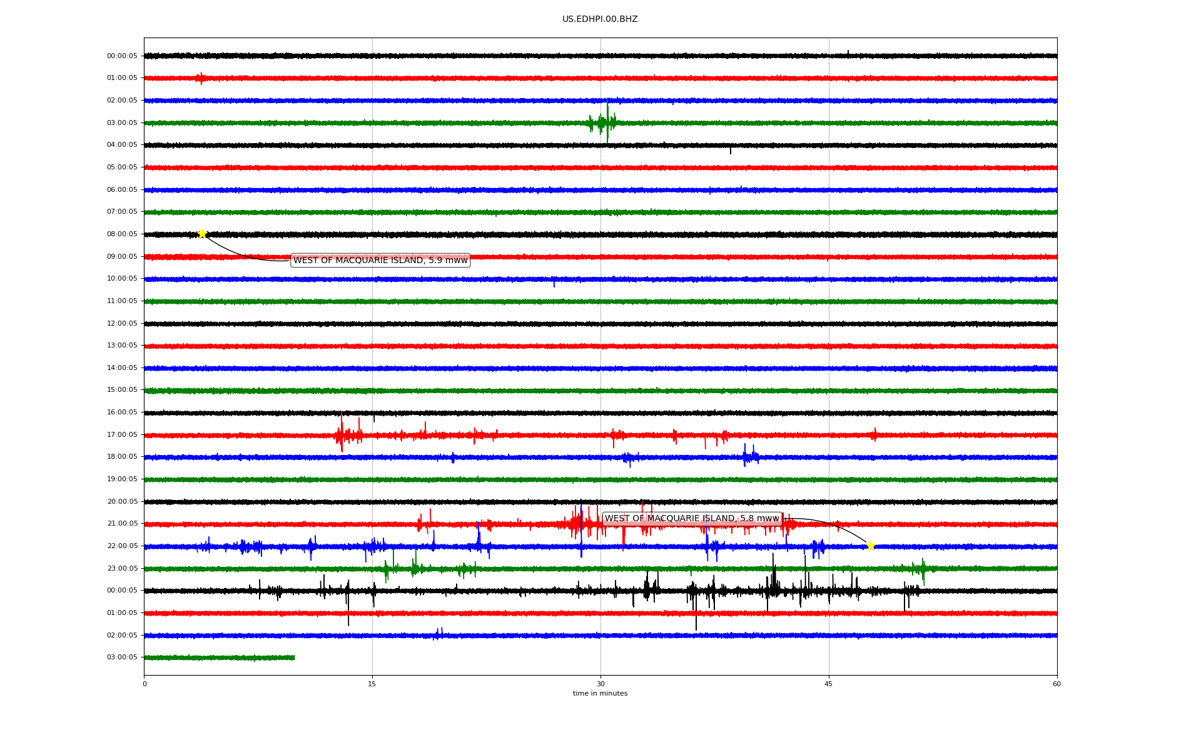Click the 12:00:05 row time label
This screenshot has height=750, width=1201.
pyautogui.click(x=122, y=323)
